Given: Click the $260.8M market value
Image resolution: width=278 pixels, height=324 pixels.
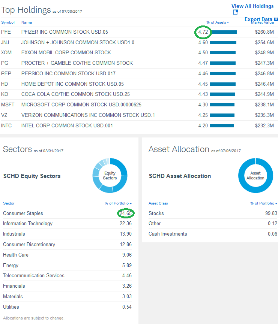Looking at the screenshot, I should coord(264,32).
